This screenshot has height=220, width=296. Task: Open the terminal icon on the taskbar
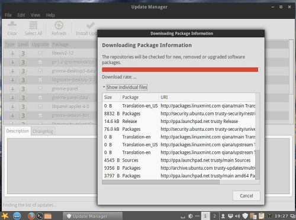click(x=40, y=216)
